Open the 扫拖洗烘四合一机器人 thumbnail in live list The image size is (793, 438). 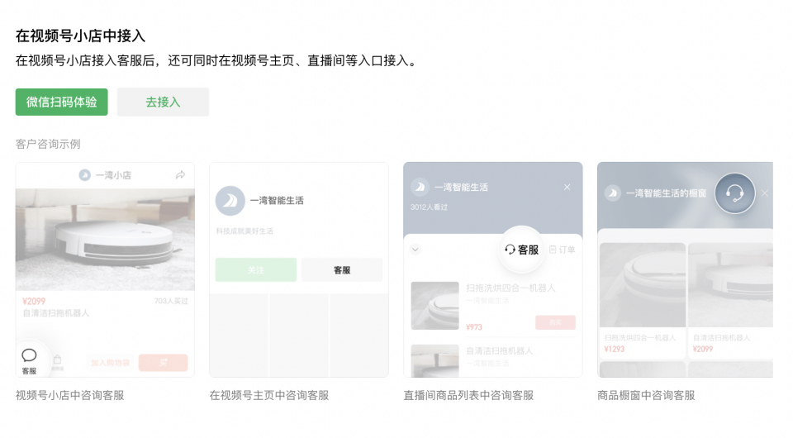click(435, 306)
